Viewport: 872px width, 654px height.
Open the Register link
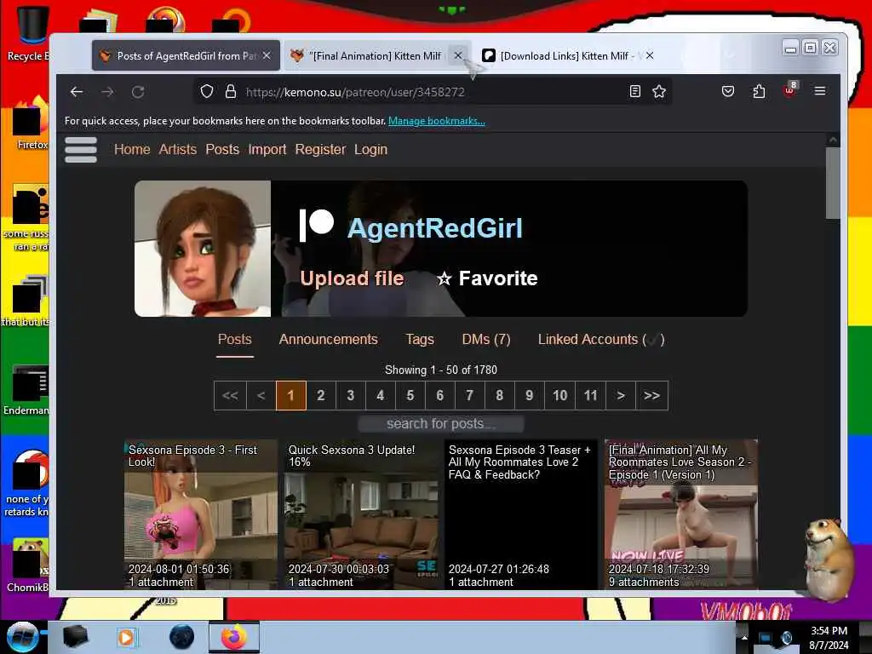320,150
